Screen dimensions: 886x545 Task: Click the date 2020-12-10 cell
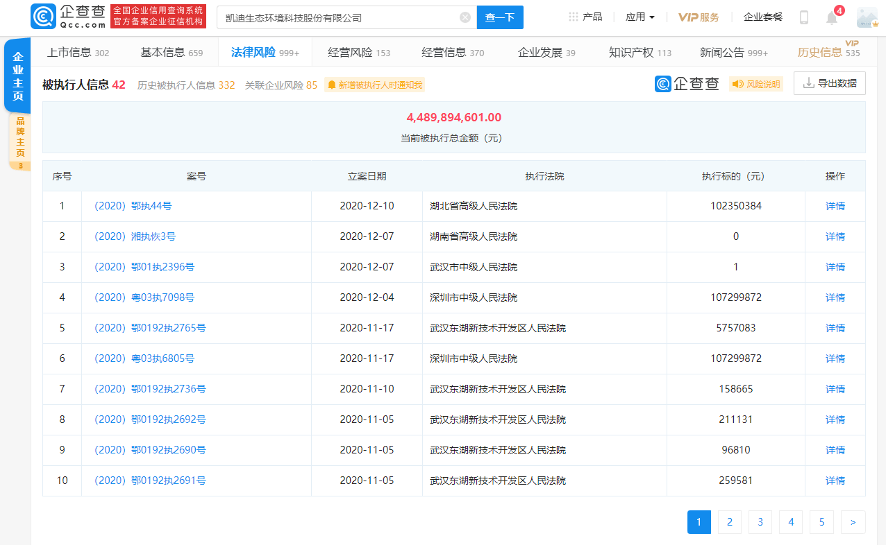click(367, 206)
